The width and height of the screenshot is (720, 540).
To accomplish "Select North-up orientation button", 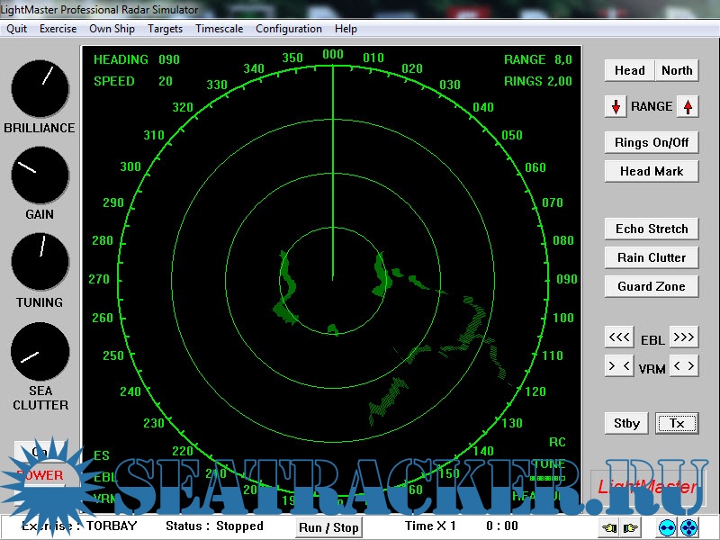I will (x=677, y=70).
